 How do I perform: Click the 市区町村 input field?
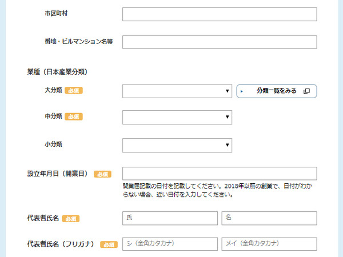pos(220,14)
